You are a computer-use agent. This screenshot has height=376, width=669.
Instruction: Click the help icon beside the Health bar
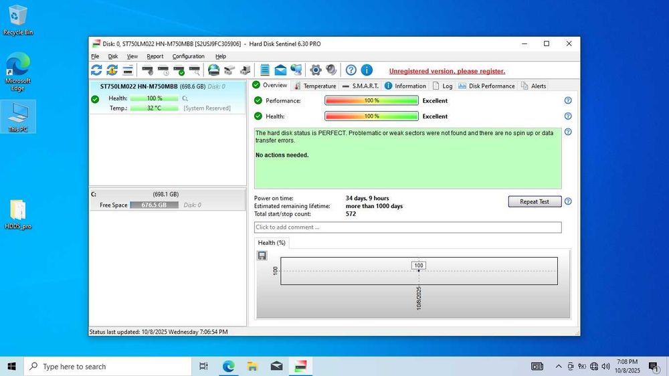[568, 116]
